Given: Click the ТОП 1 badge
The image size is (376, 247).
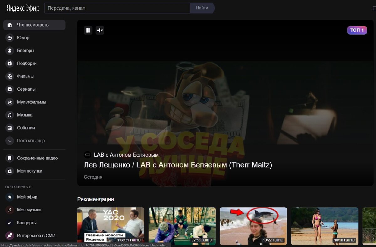Looking at the screenshot, I should (357, 30).
